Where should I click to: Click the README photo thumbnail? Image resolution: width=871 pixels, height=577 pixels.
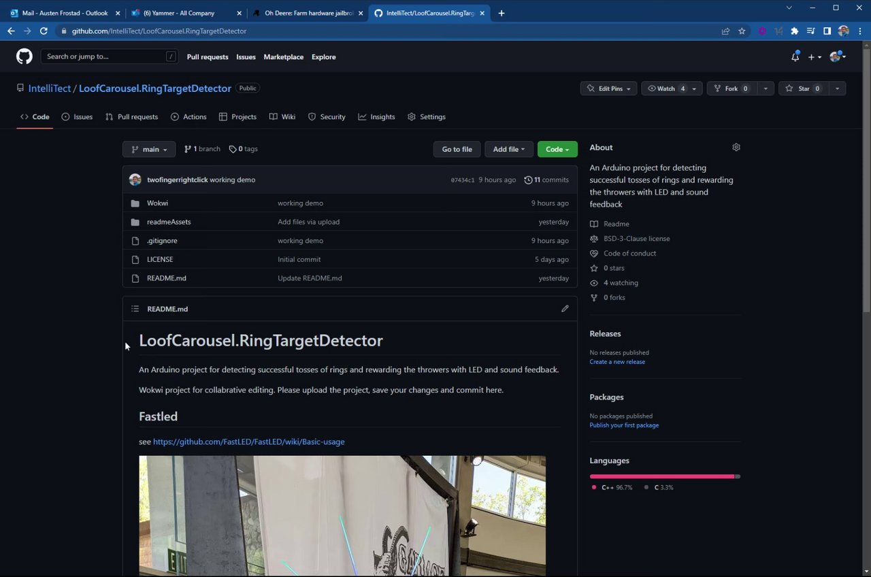coord(342,516)
